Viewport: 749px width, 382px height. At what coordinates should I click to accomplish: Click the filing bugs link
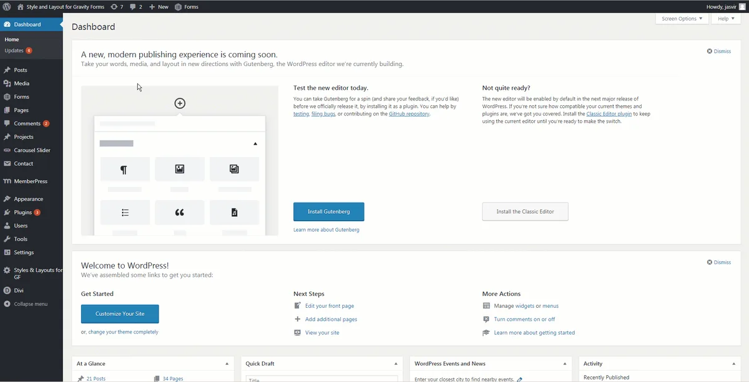pos(323,114)
